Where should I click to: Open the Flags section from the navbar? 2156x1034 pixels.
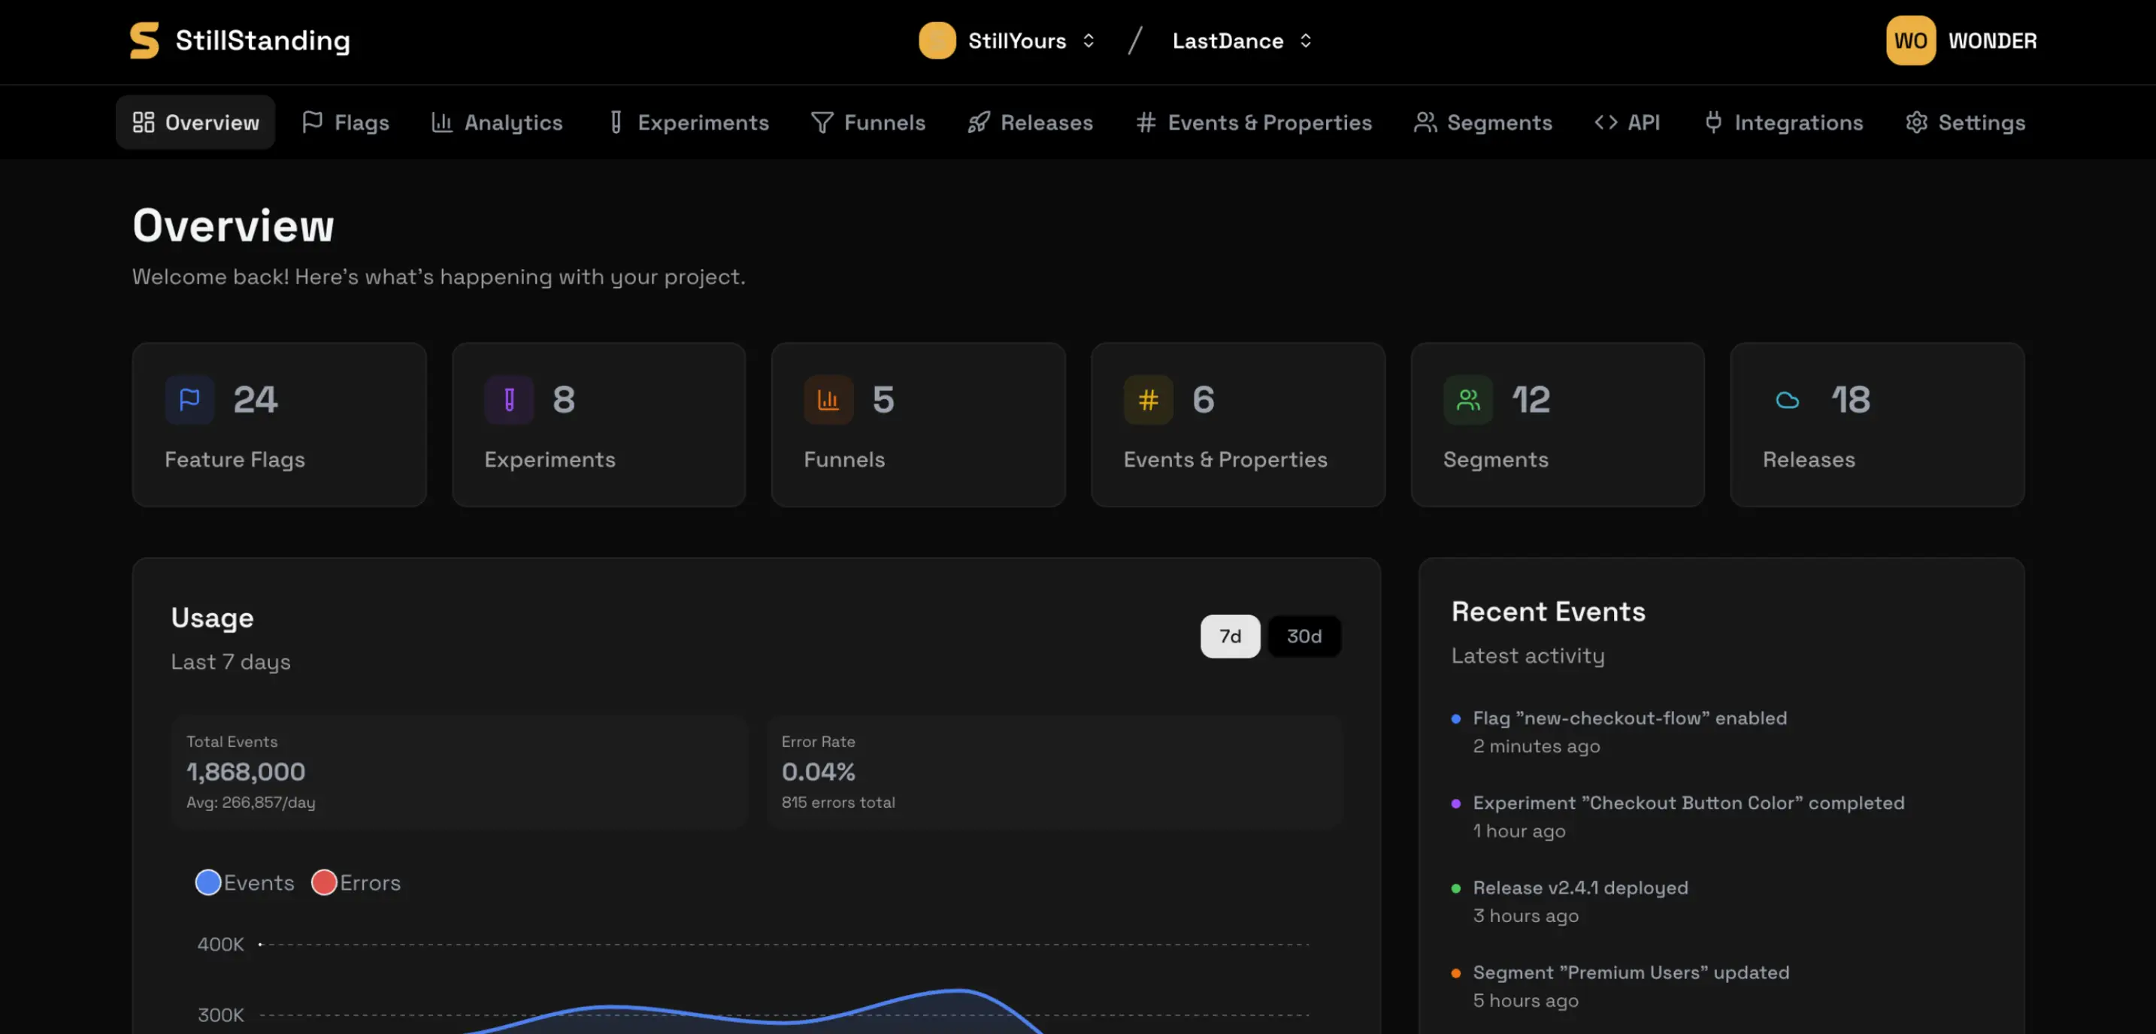pos(345,122)
